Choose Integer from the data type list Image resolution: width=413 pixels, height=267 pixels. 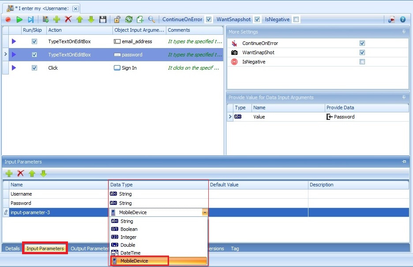click(158, 237)
